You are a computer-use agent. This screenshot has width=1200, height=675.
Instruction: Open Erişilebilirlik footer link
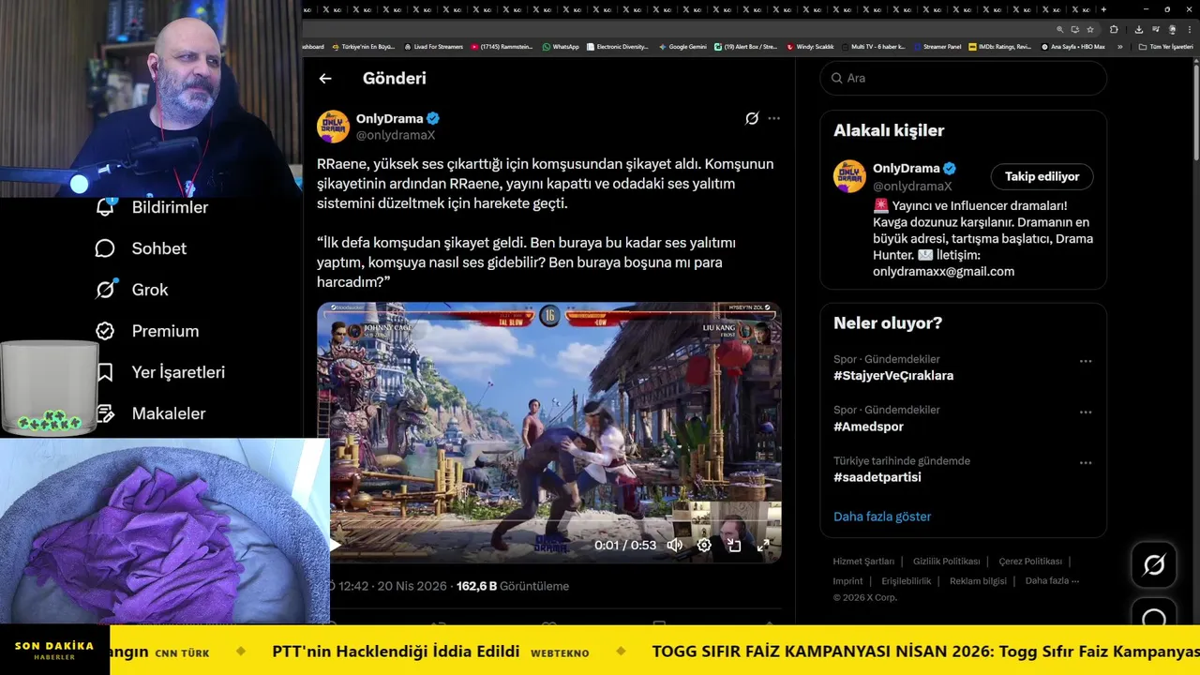point(907,581)
